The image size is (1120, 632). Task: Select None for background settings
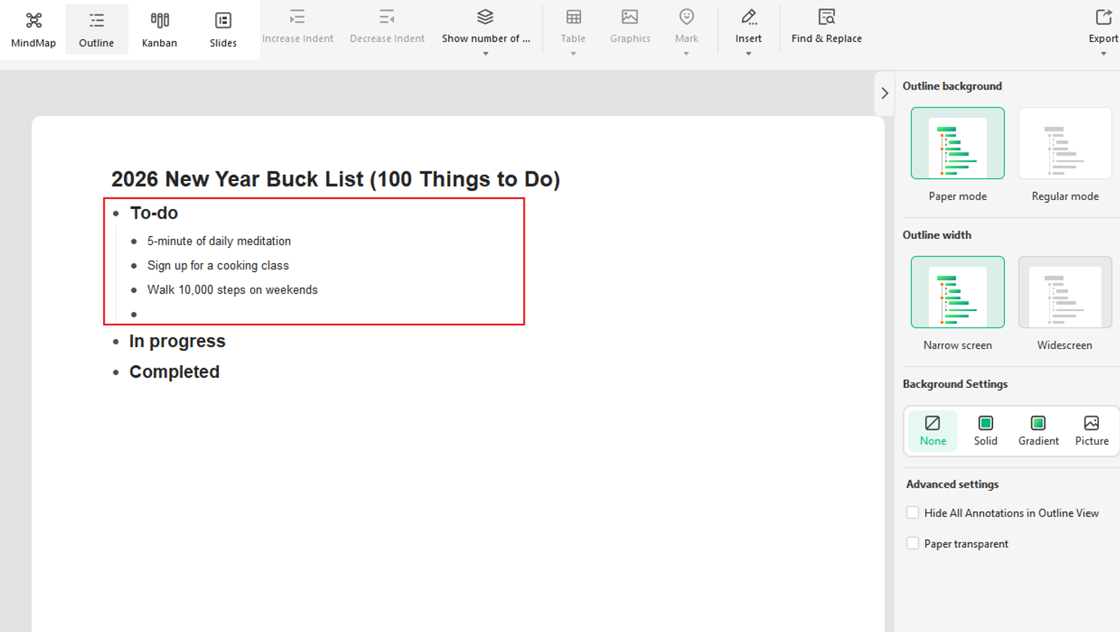pos(933,431)
